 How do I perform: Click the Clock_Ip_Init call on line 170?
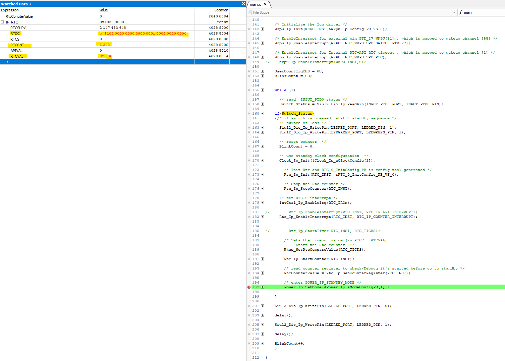point(327,161)
